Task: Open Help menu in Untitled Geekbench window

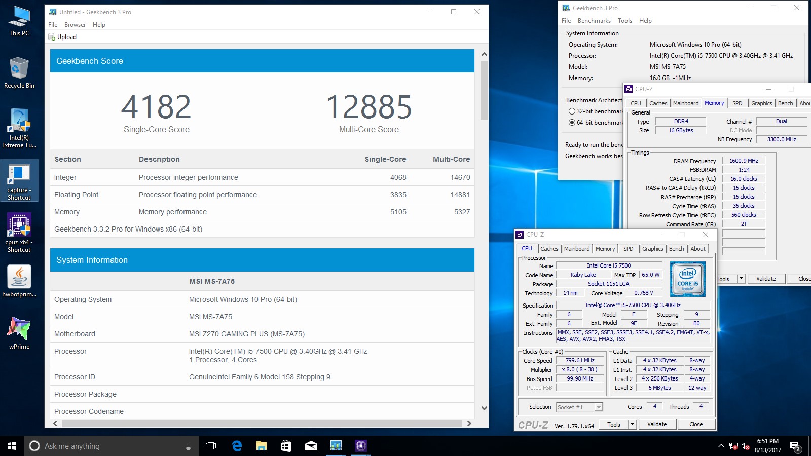Action: (99, 25)
